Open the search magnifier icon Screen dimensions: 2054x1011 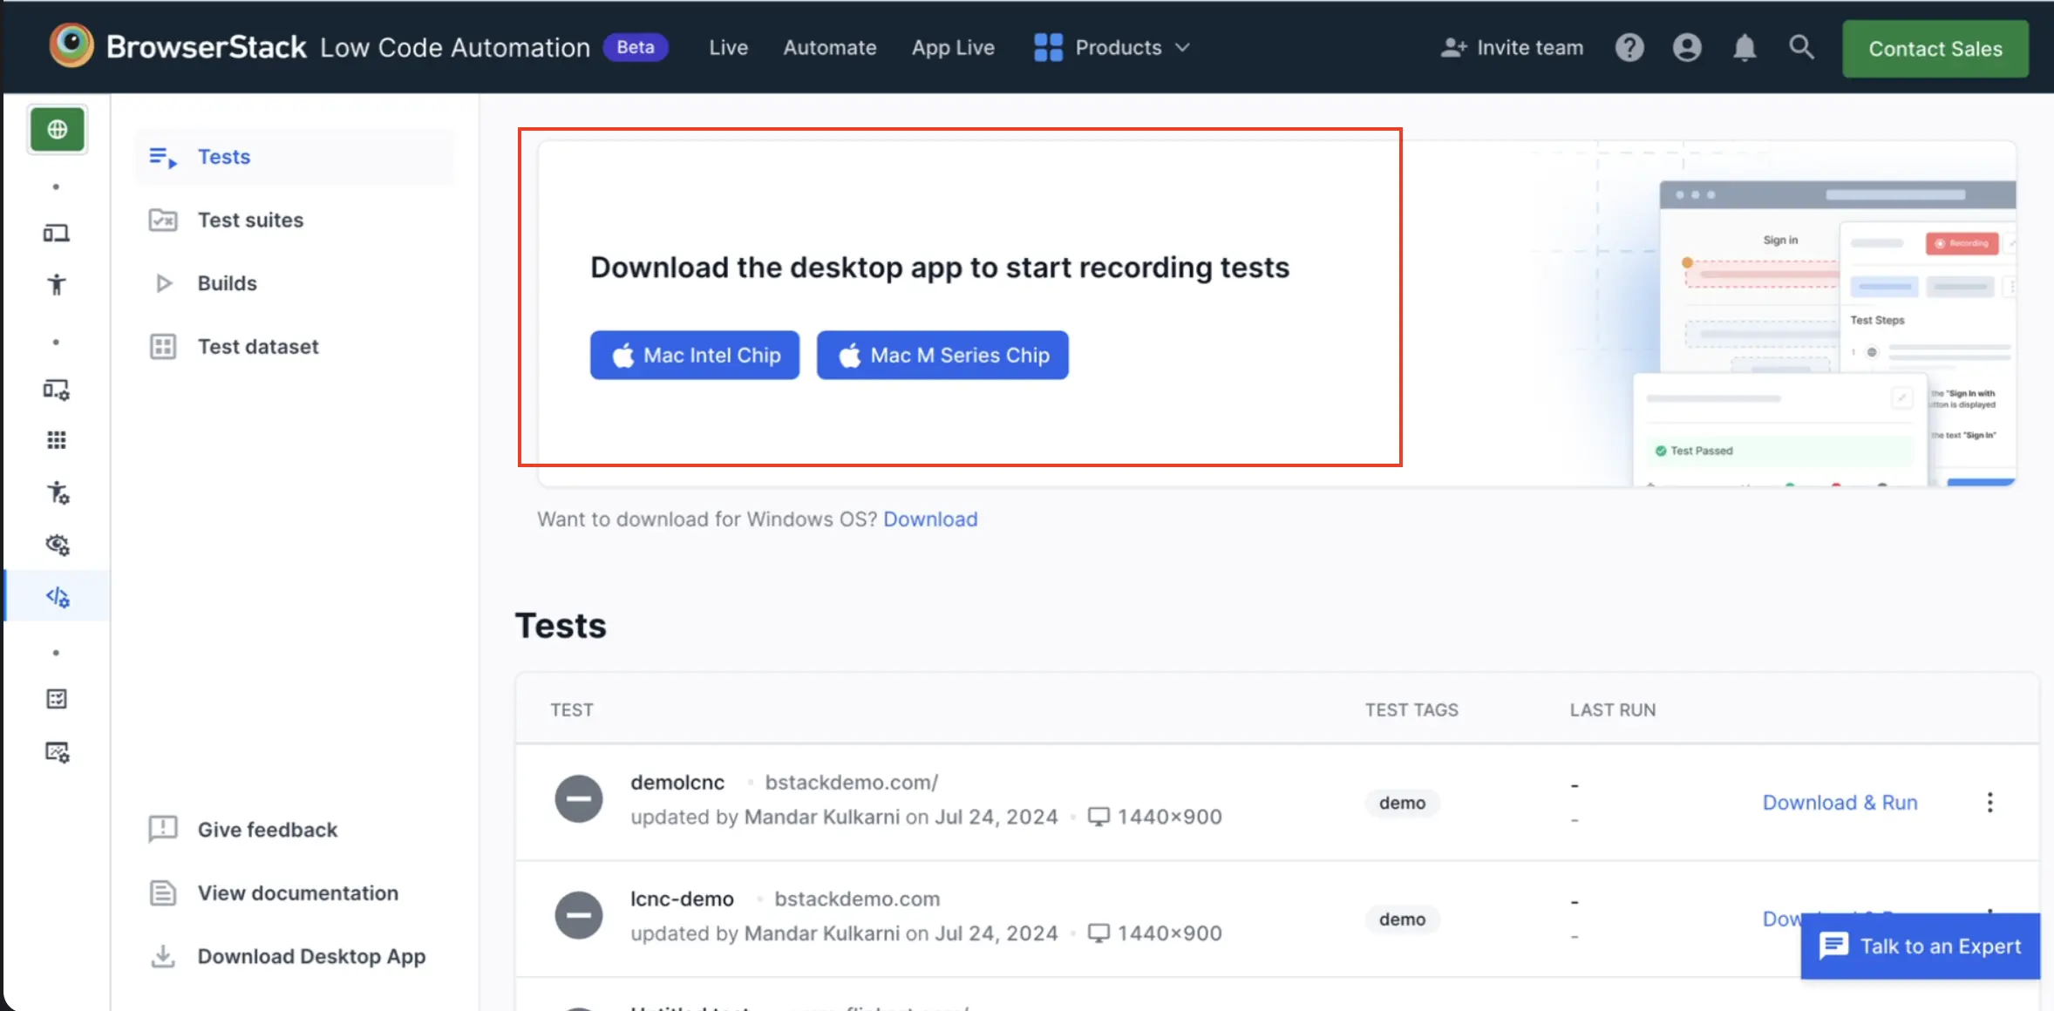[x=1801, y=48]
